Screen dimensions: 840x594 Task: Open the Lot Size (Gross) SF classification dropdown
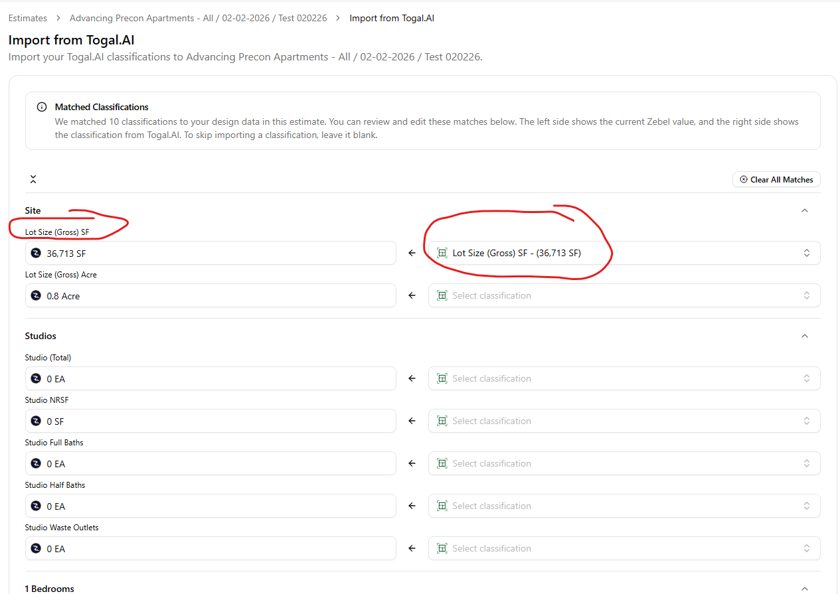coord(806,253)
